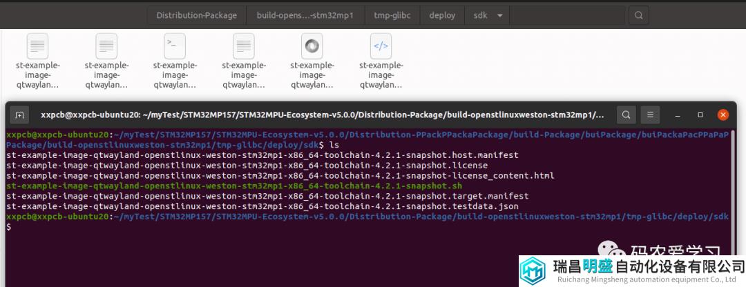Minimize the terminal window
Viewport: 746px width, 287px height.
[678, 115]
